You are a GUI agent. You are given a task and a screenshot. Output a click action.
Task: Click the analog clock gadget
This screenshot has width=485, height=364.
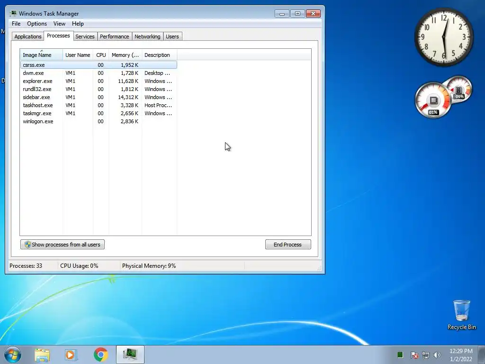click(x=443, y=37)
